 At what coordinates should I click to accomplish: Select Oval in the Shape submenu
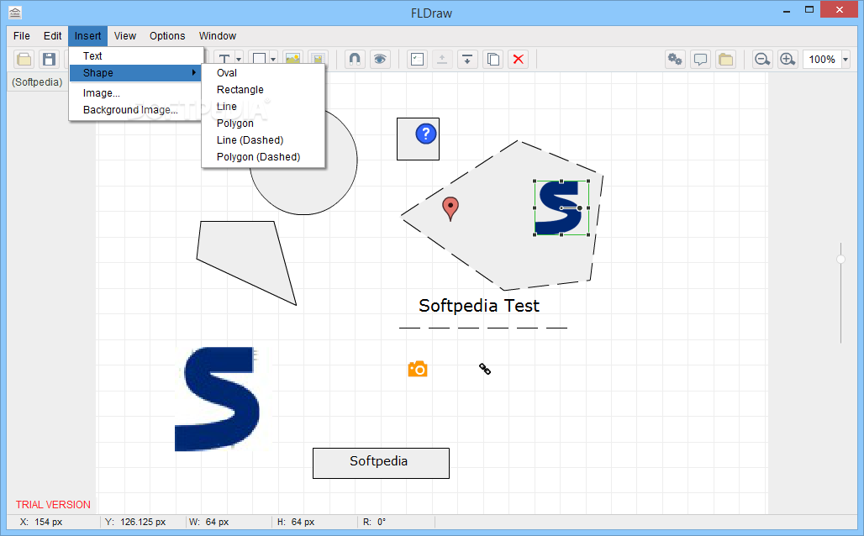[263, 73]
